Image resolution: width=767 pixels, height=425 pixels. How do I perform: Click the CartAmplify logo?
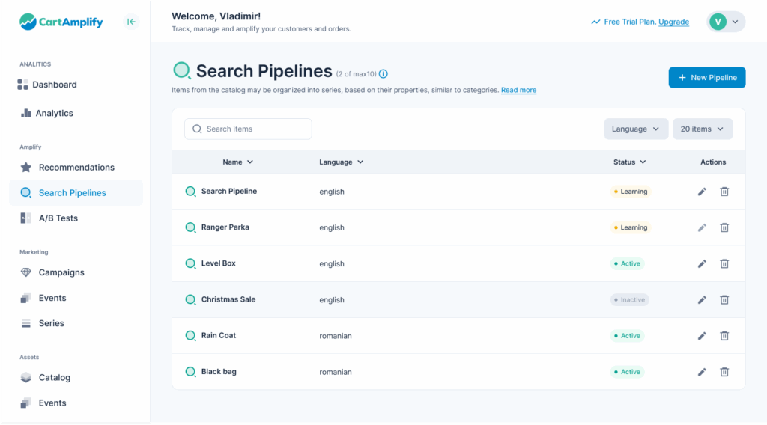61,22
